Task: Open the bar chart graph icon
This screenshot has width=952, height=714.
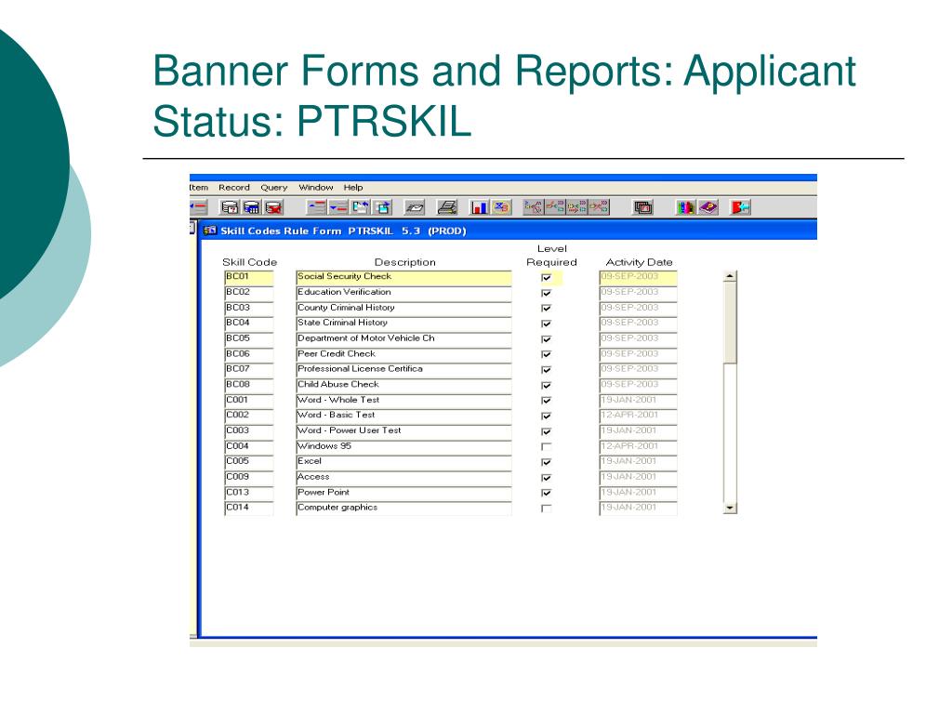Action: click(x=479, y=207)
